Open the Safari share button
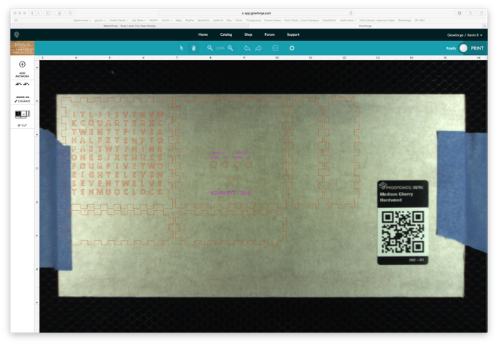 [x=470, y=13]
